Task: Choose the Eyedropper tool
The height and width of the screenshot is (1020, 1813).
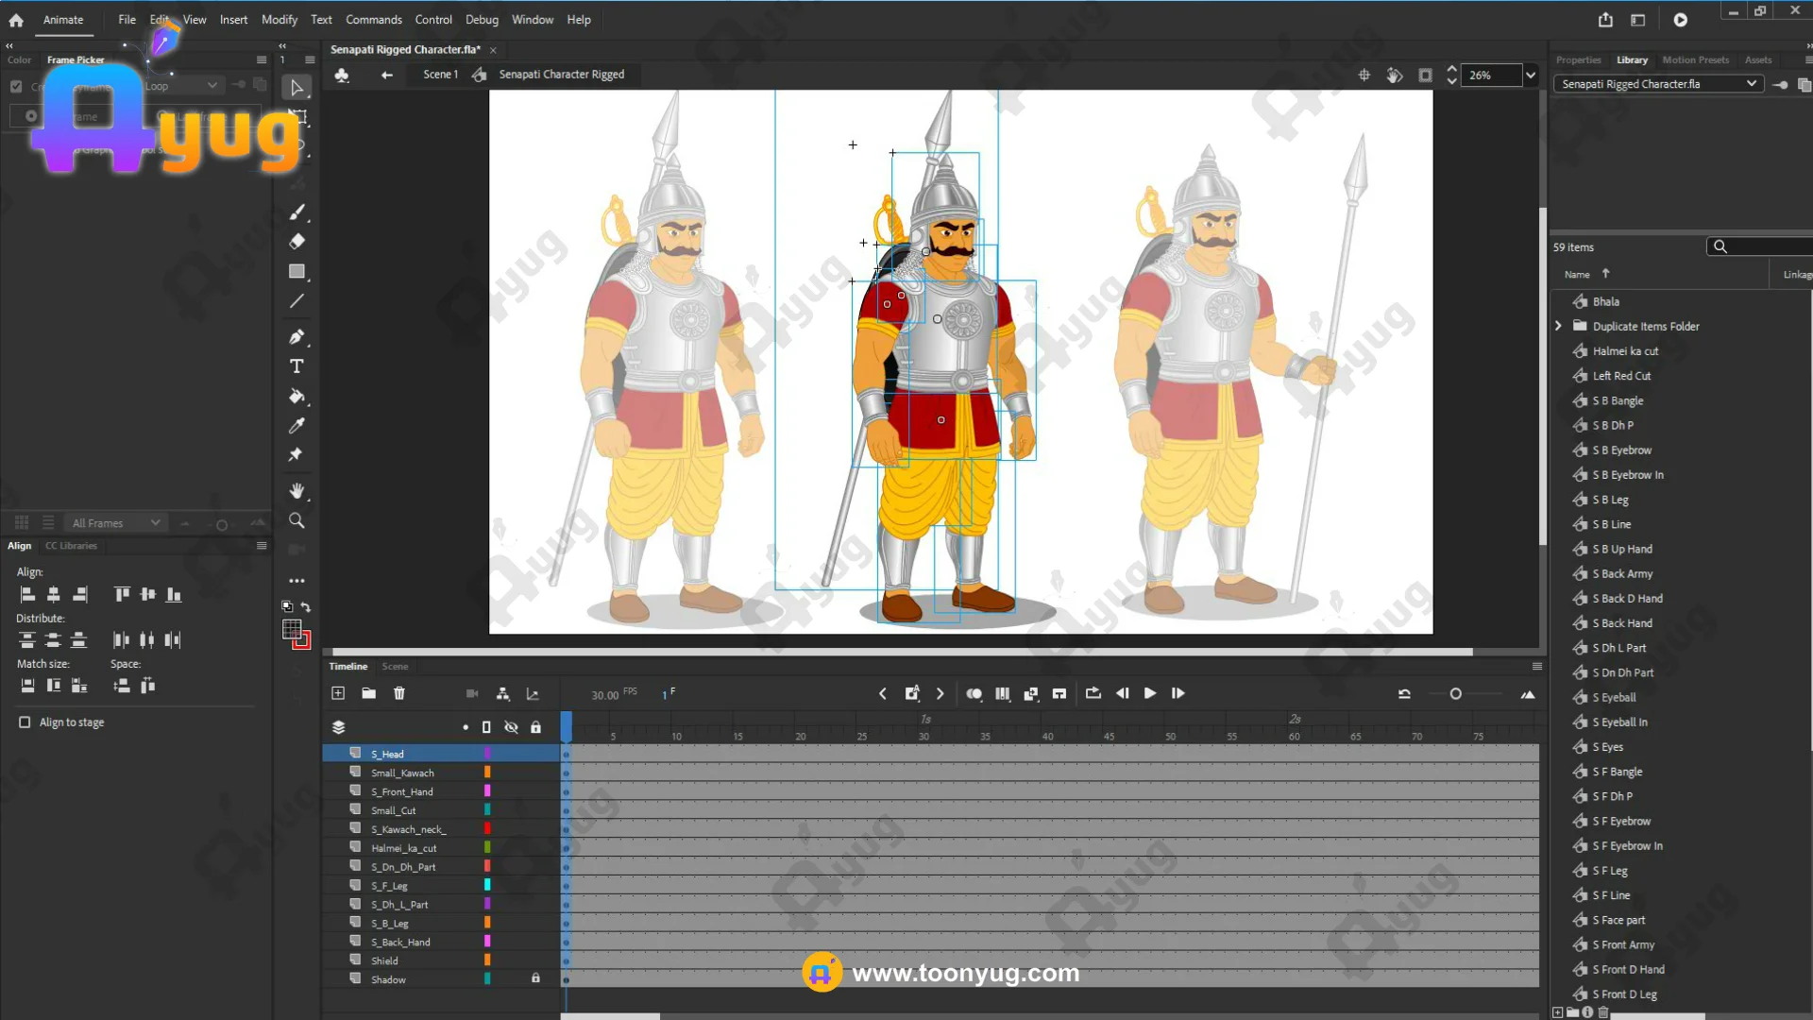Action: click(297, 426)
